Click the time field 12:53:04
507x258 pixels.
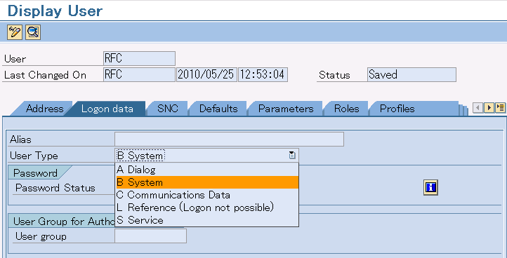tap(263, 74)
